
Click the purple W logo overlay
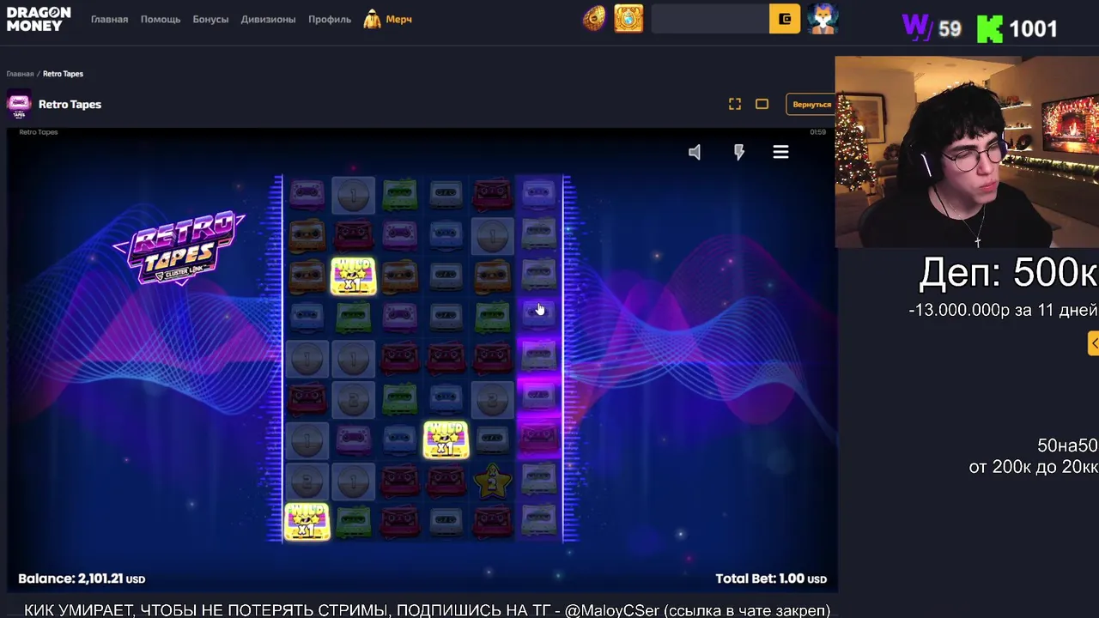pos(916,27)
